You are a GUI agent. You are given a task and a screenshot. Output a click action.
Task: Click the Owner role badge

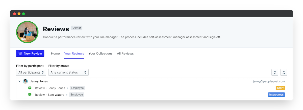77,28
